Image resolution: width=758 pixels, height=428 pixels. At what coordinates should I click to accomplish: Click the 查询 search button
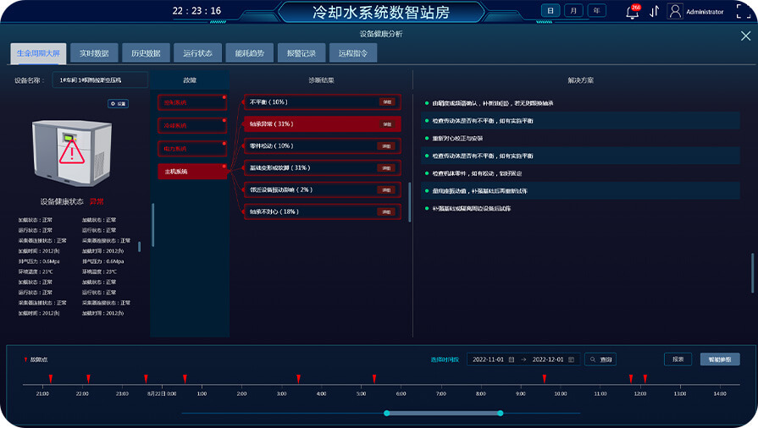(600, 359)
